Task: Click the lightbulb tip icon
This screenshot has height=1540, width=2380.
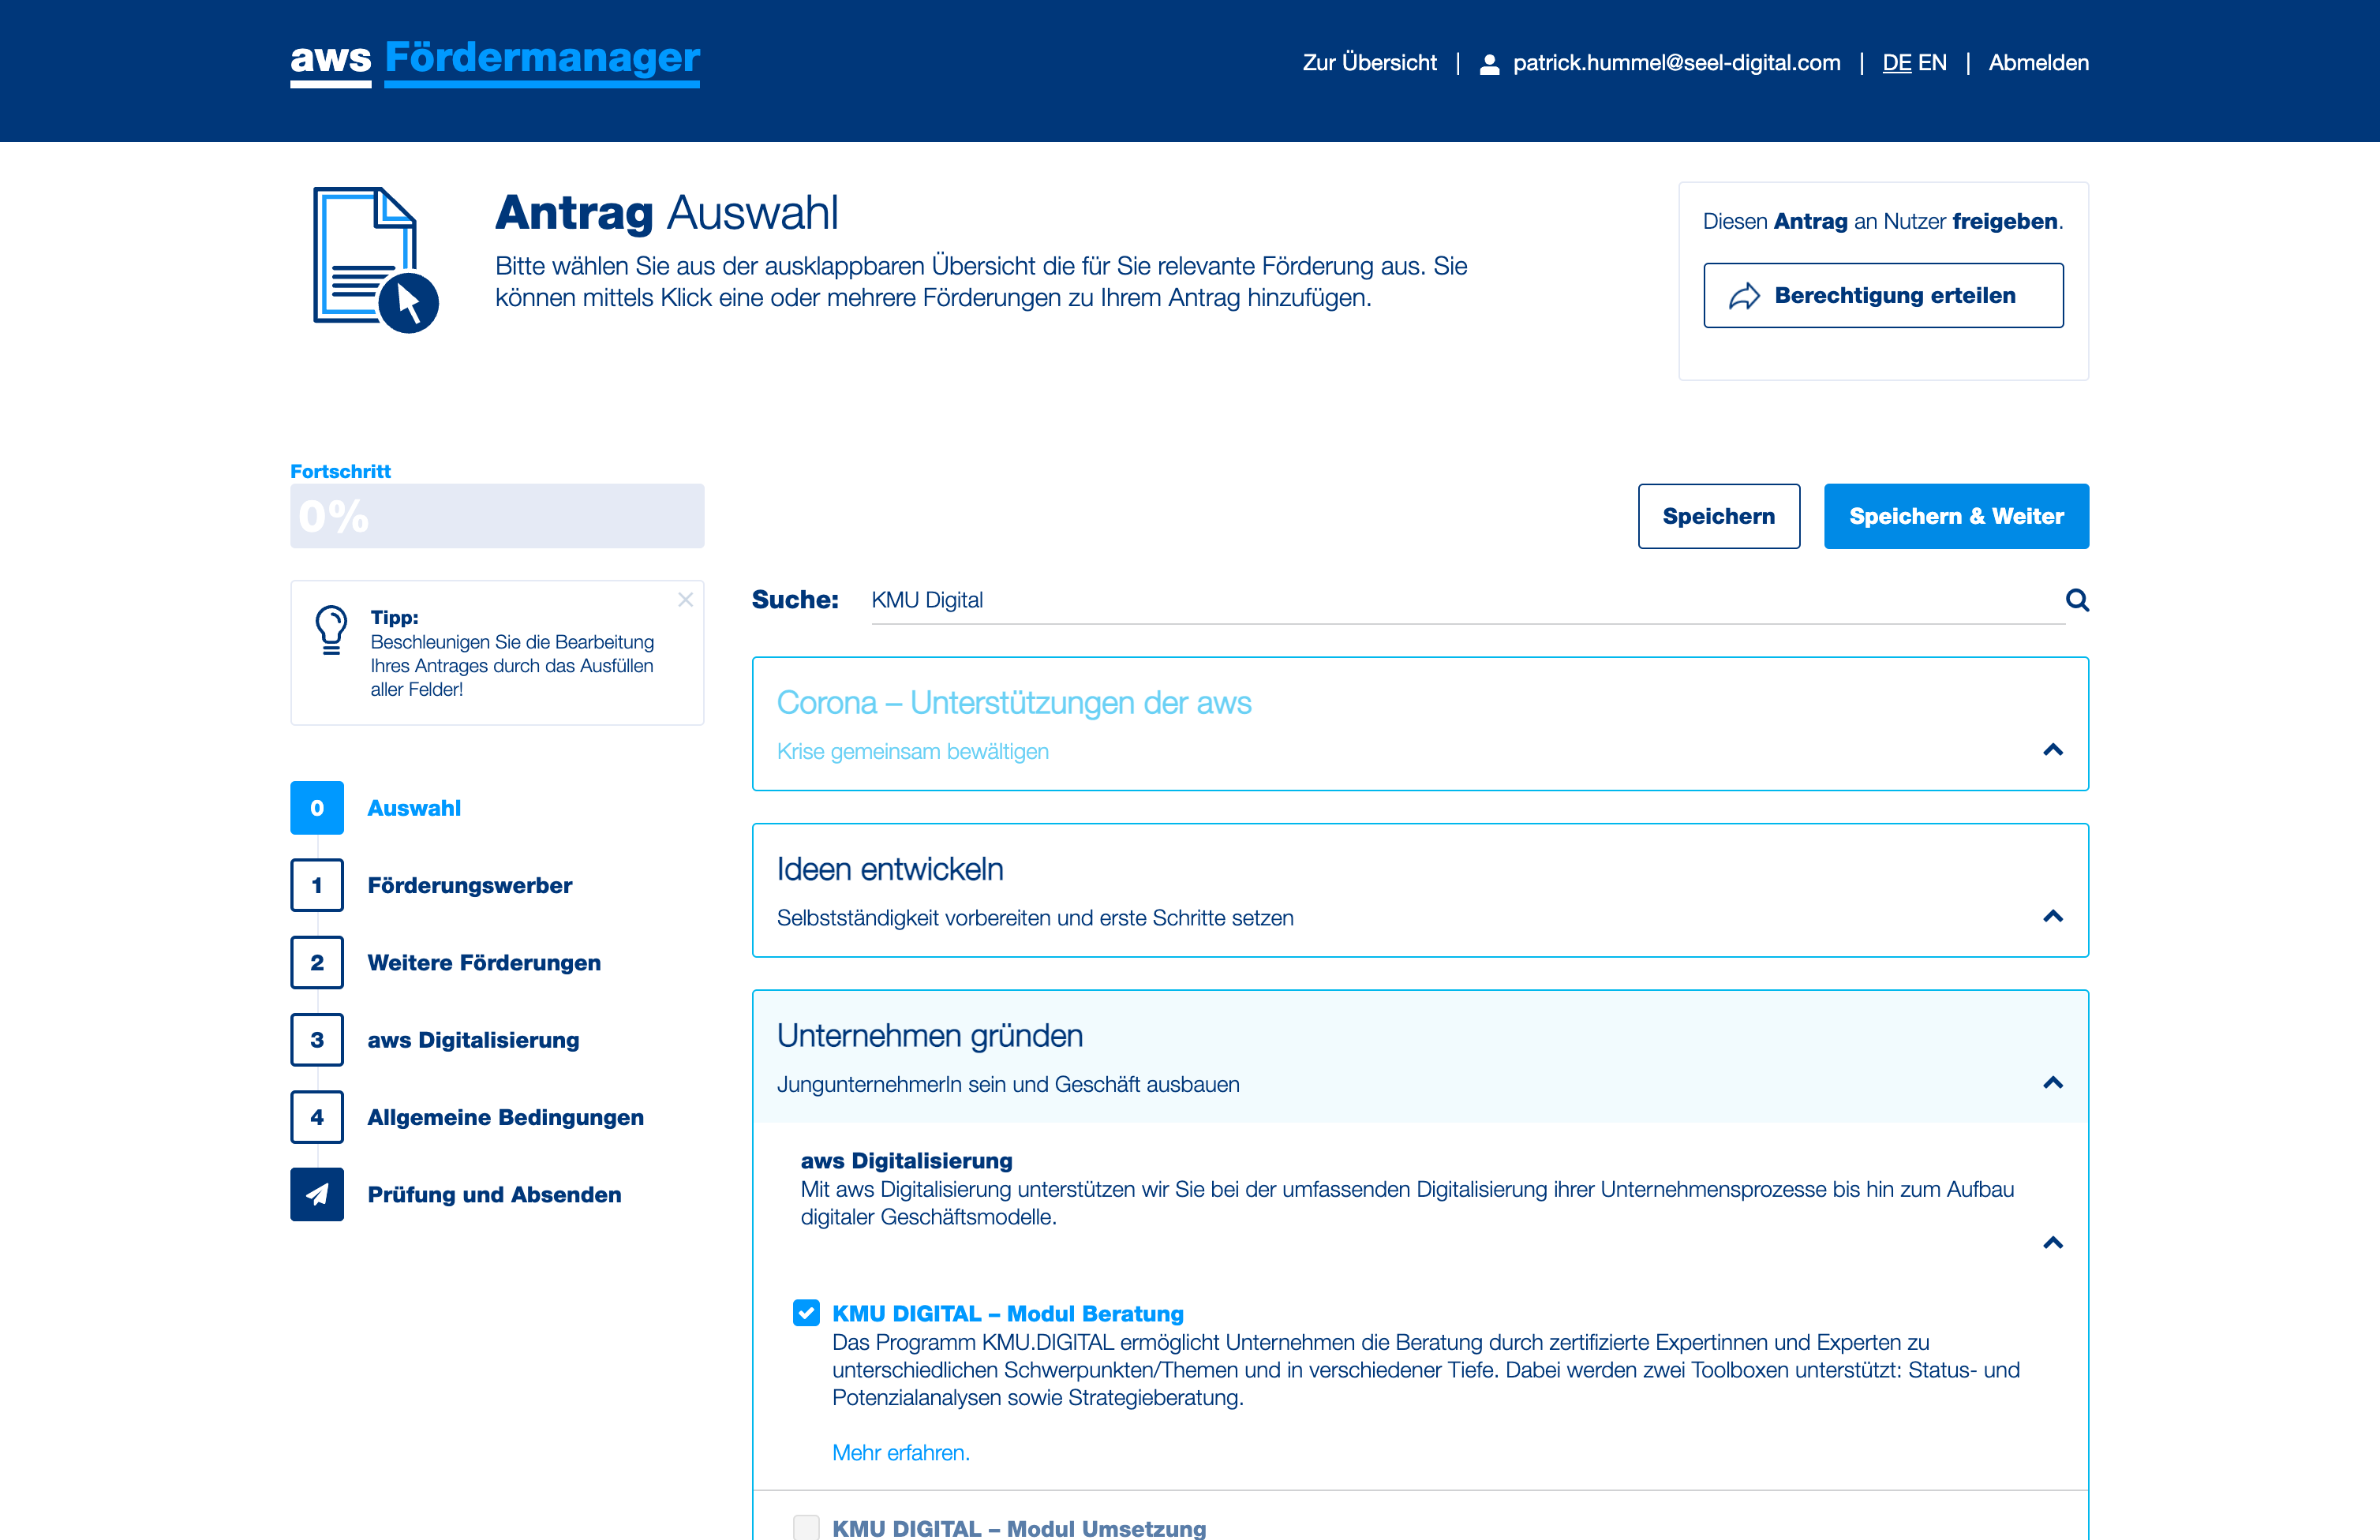Action: click(331, 630)
